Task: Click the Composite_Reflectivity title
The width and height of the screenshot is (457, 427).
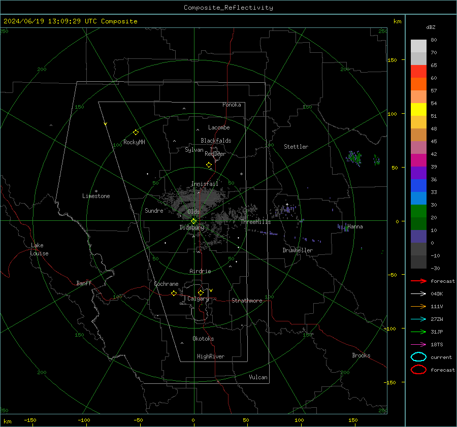Action: (228, 8)
